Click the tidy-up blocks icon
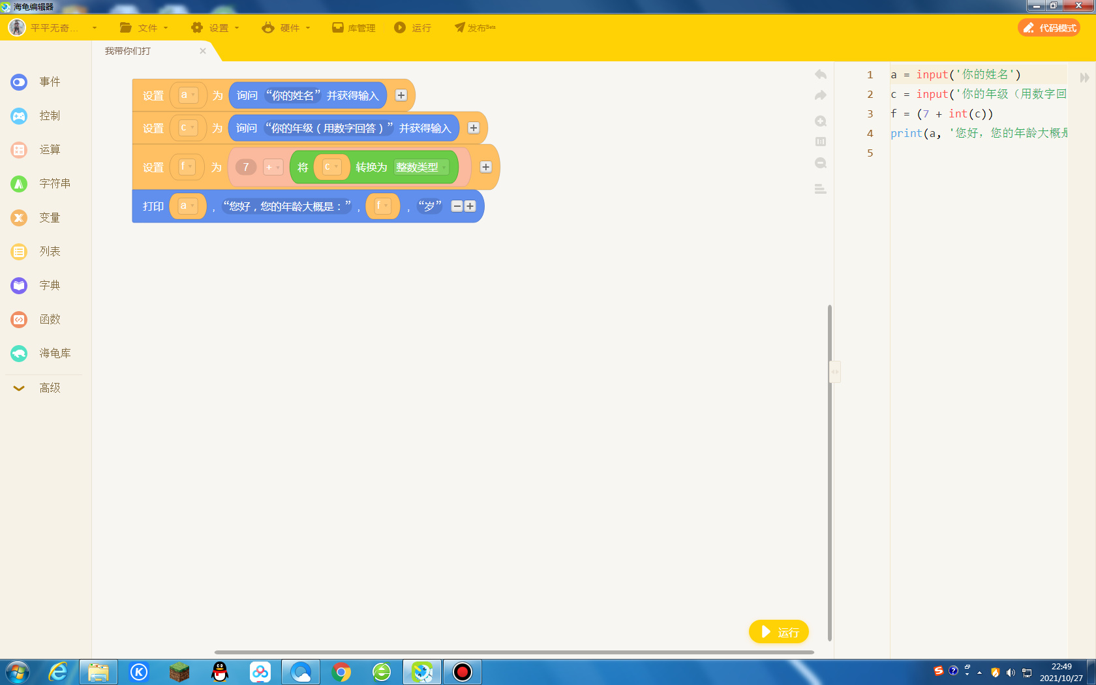 (821, 189)
